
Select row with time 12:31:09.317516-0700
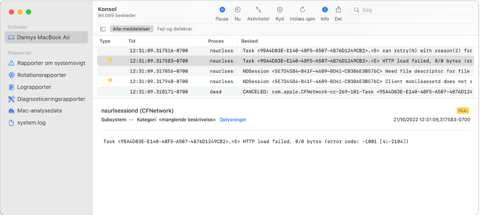pyautogui.click(x=285, y=50)
